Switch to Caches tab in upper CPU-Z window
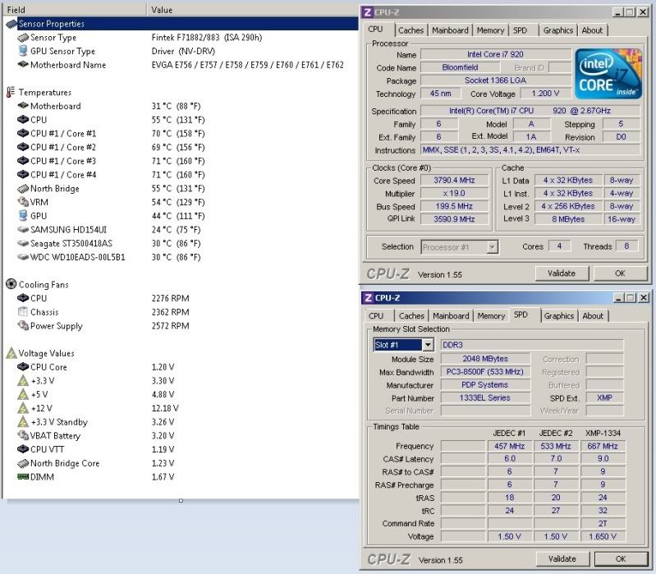This screenshot has height=574, width=656. pos(411,30)
